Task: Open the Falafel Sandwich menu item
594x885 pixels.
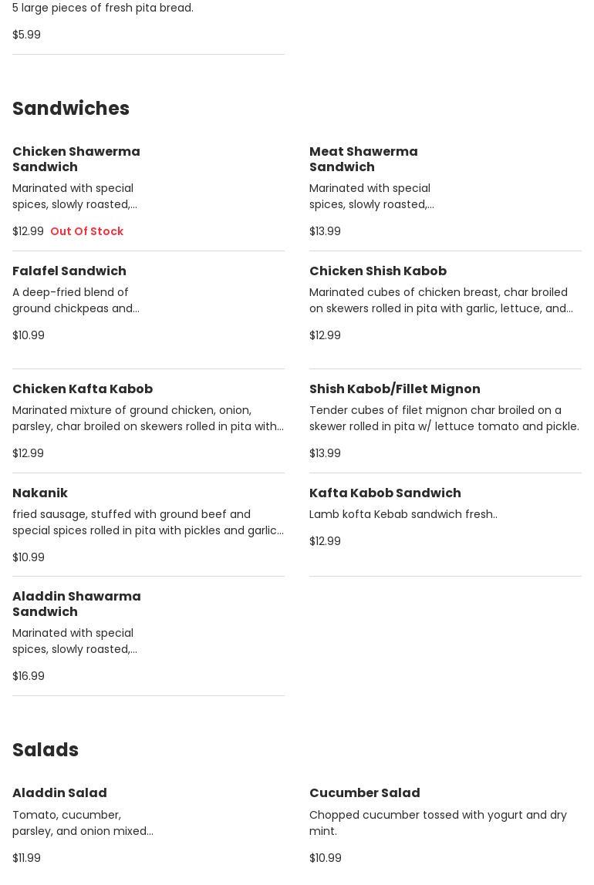Action: 69,271
